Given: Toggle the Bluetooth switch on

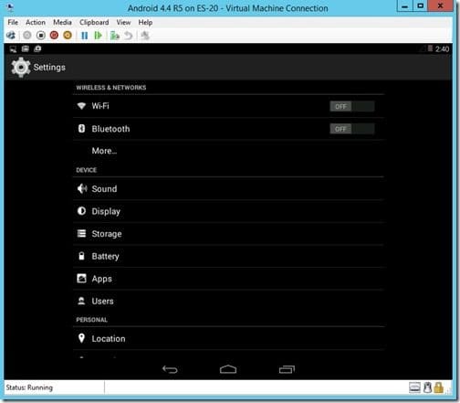Looking at the screenshot, I should 352,129.
